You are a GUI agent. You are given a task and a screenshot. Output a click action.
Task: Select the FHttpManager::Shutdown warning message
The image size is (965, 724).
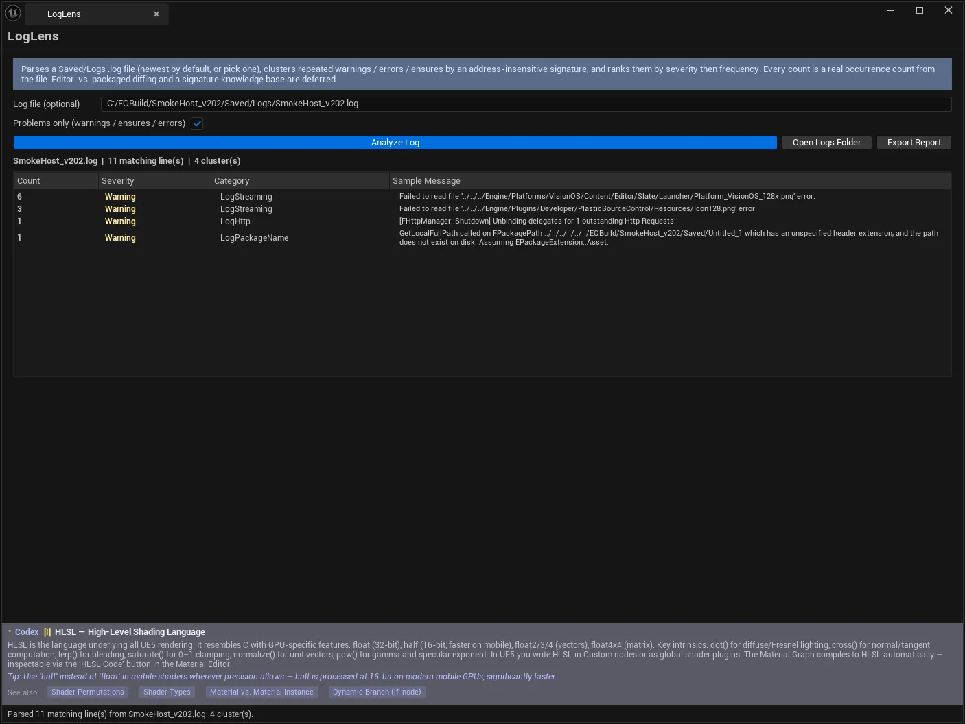[x=537, y=221]
